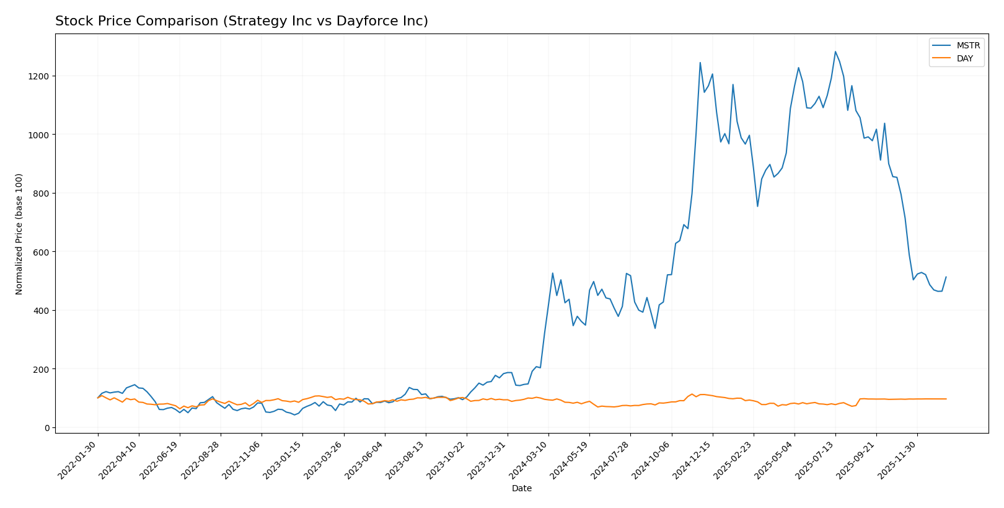This screenshot has width=1004, height=508.
Task: Click the 1200 y-axis tick label
Action: click(x=38, y=76)
